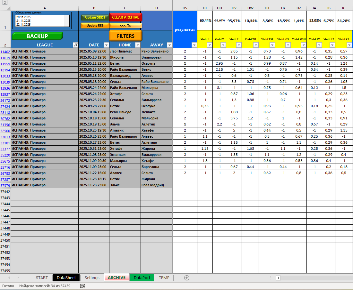Click the applied filter icon on LEAGUE

click(75, 45)
